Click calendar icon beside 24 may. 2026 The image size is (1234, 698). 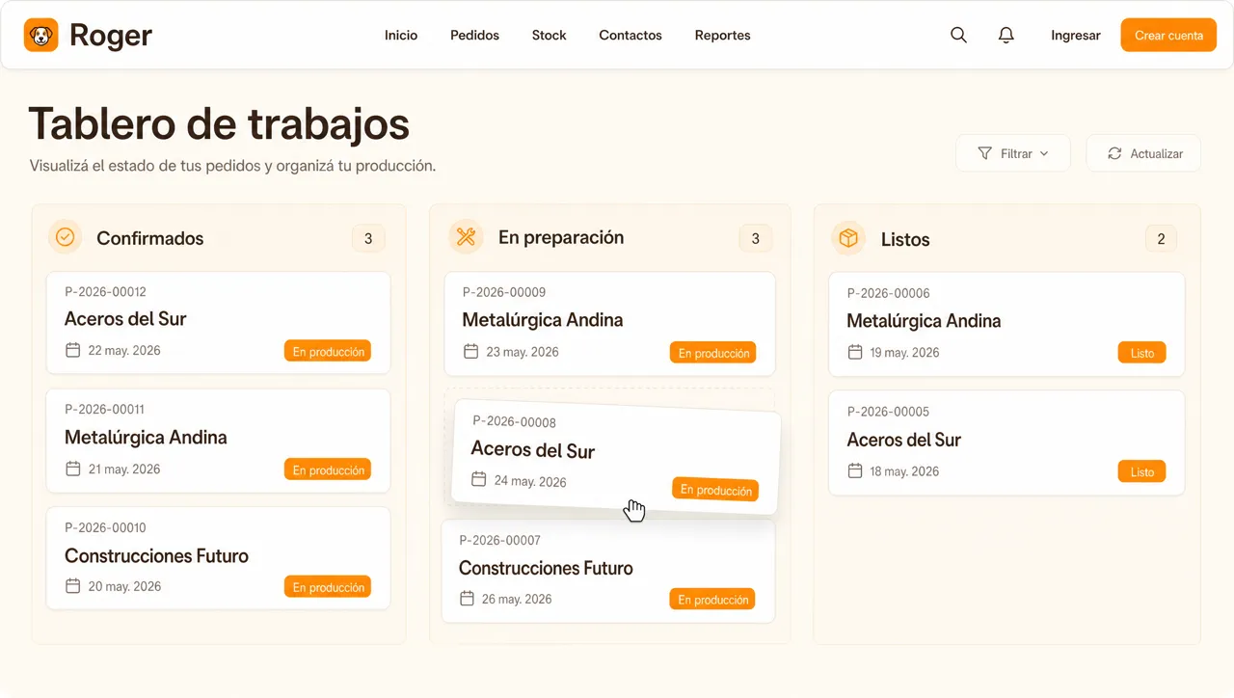(478, 479)
